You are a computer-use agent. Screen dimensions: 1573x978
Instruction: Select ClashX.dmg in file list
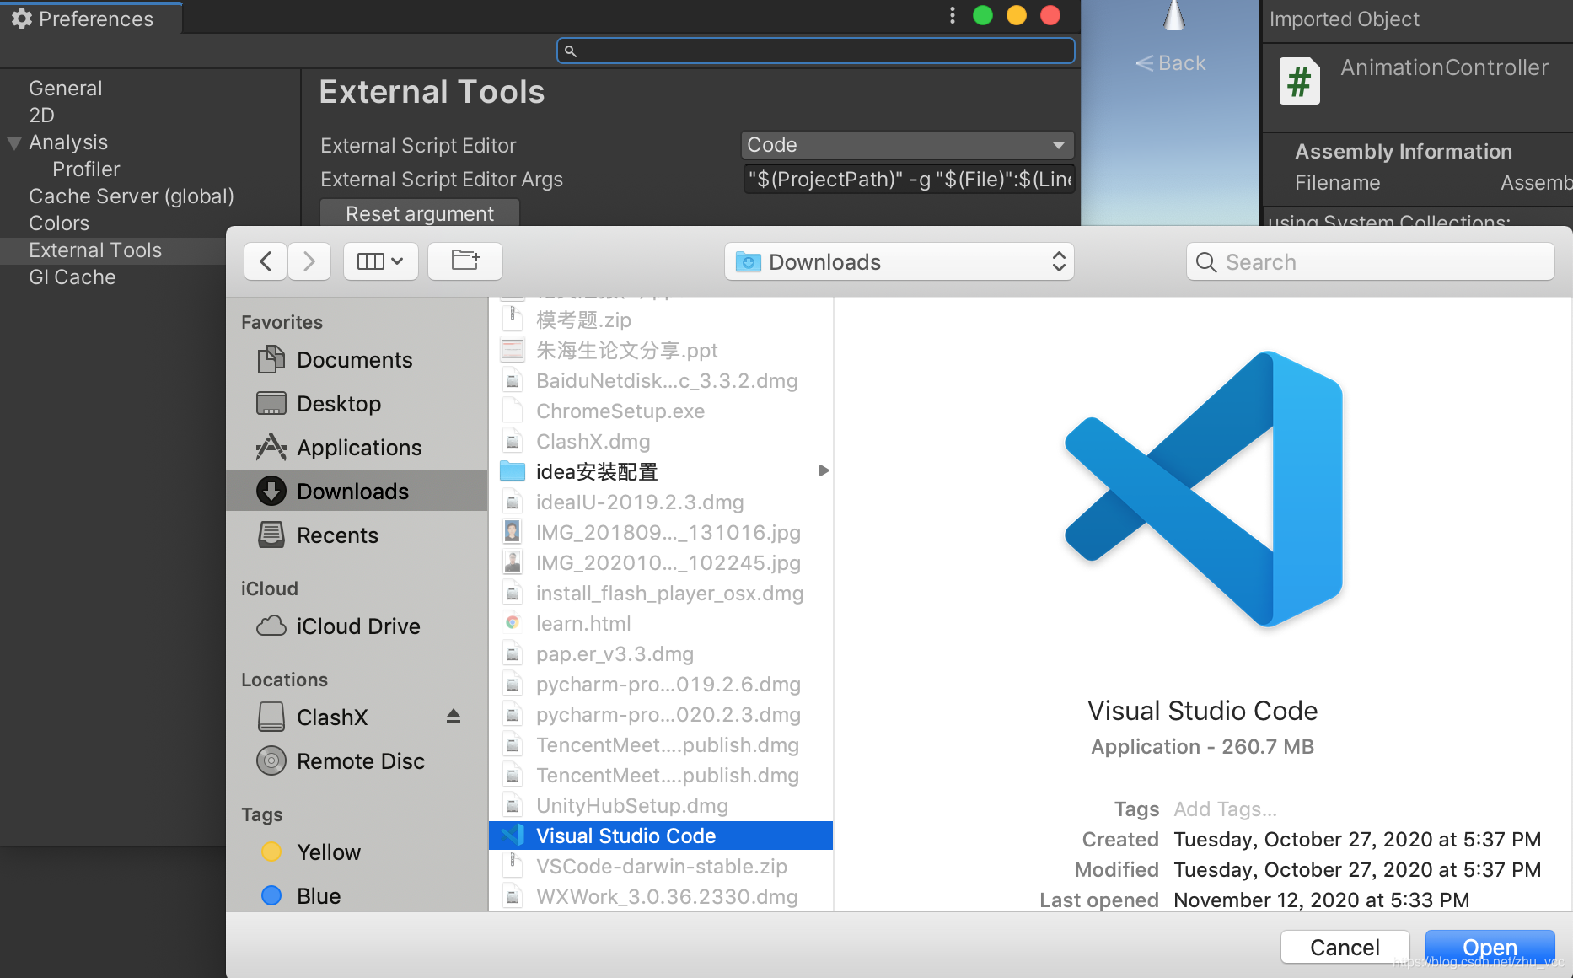tap(661, 442)
